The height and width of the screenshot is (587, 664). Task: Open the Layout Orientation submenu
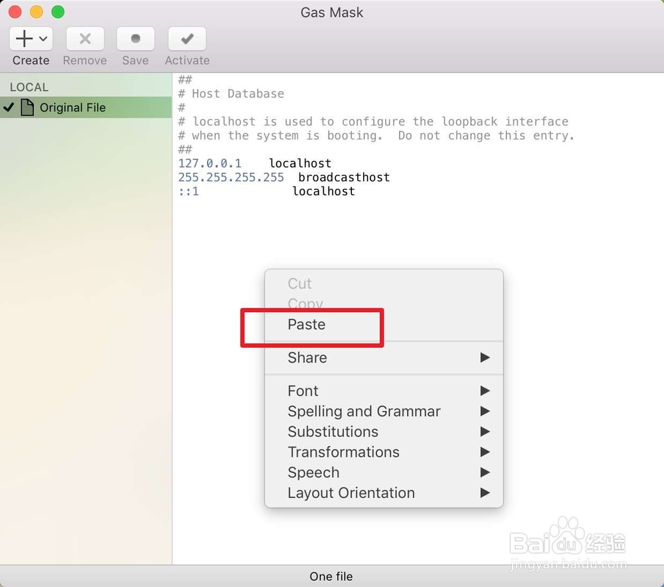point(384,493)
